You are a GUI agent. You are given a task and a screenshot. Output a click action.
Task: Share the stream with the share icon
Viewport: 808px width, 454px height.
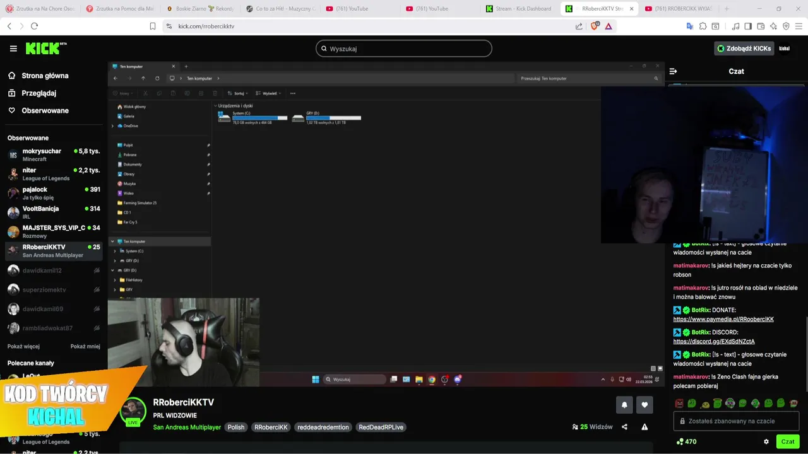[x=624, y=427]
